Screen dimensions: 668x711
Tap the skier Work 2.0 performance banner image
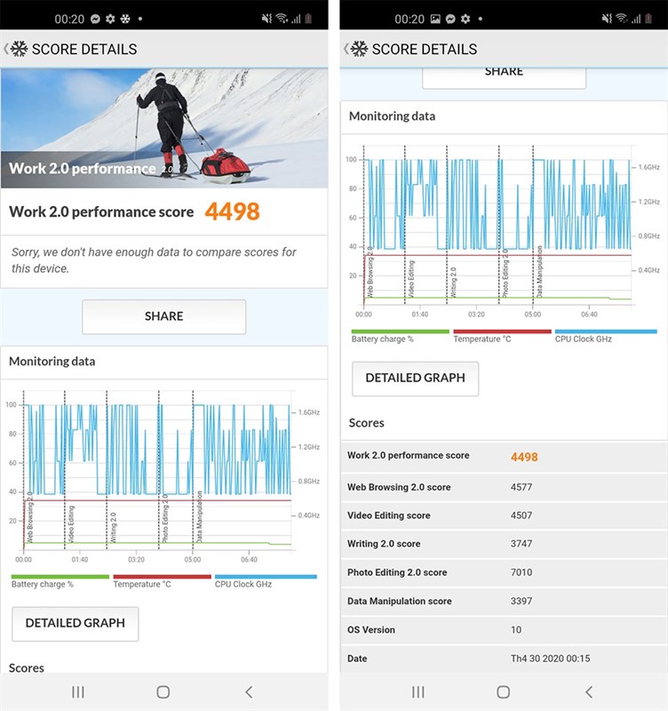[164, 128]
